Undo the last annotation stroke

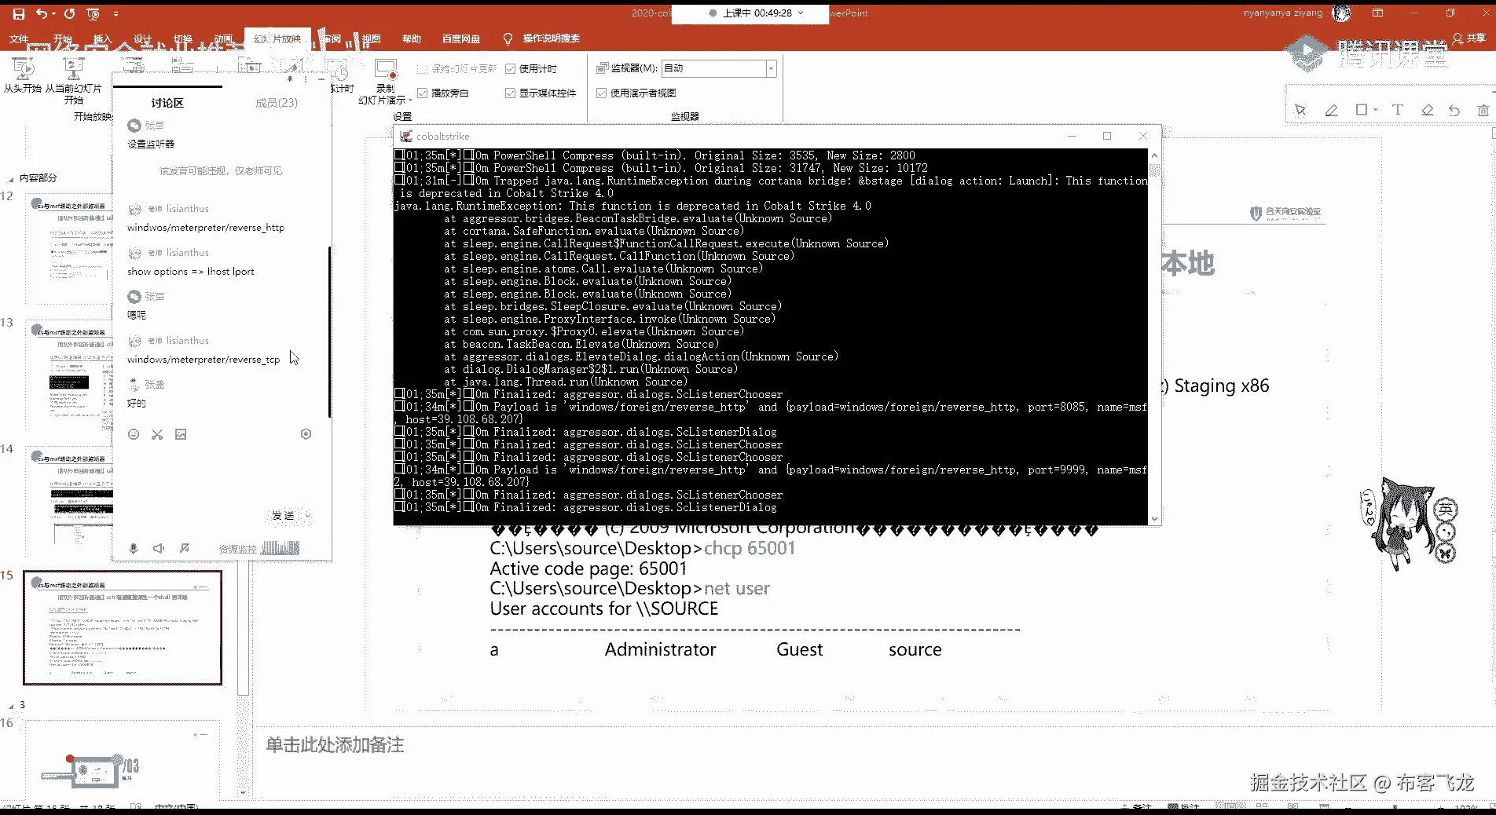[x=1454, y=110]
